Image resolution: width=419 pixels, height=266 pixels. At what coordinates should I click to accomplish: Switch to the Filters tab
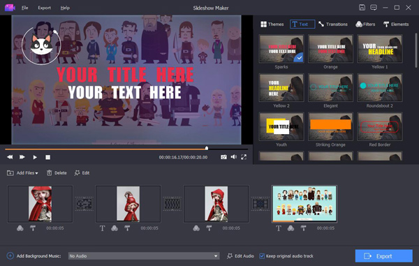pos(365,24)
